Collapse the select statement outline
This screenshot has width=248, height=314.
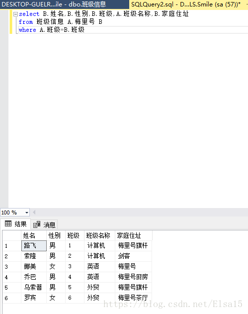tap(15, 14)
